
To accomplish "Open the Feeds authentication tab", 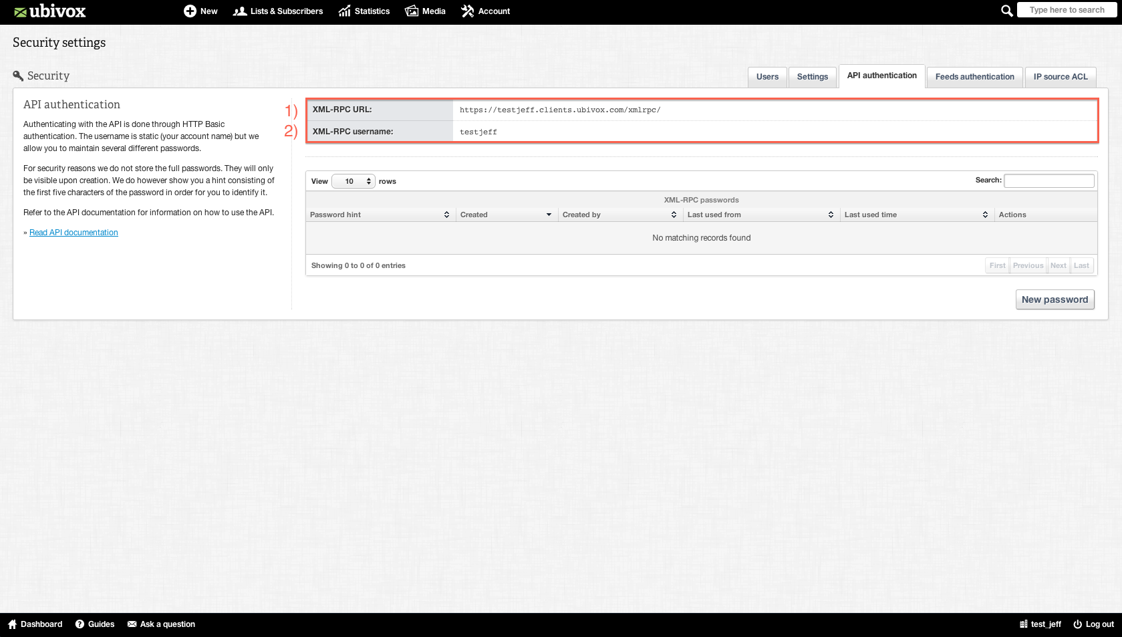I will 975,77.
